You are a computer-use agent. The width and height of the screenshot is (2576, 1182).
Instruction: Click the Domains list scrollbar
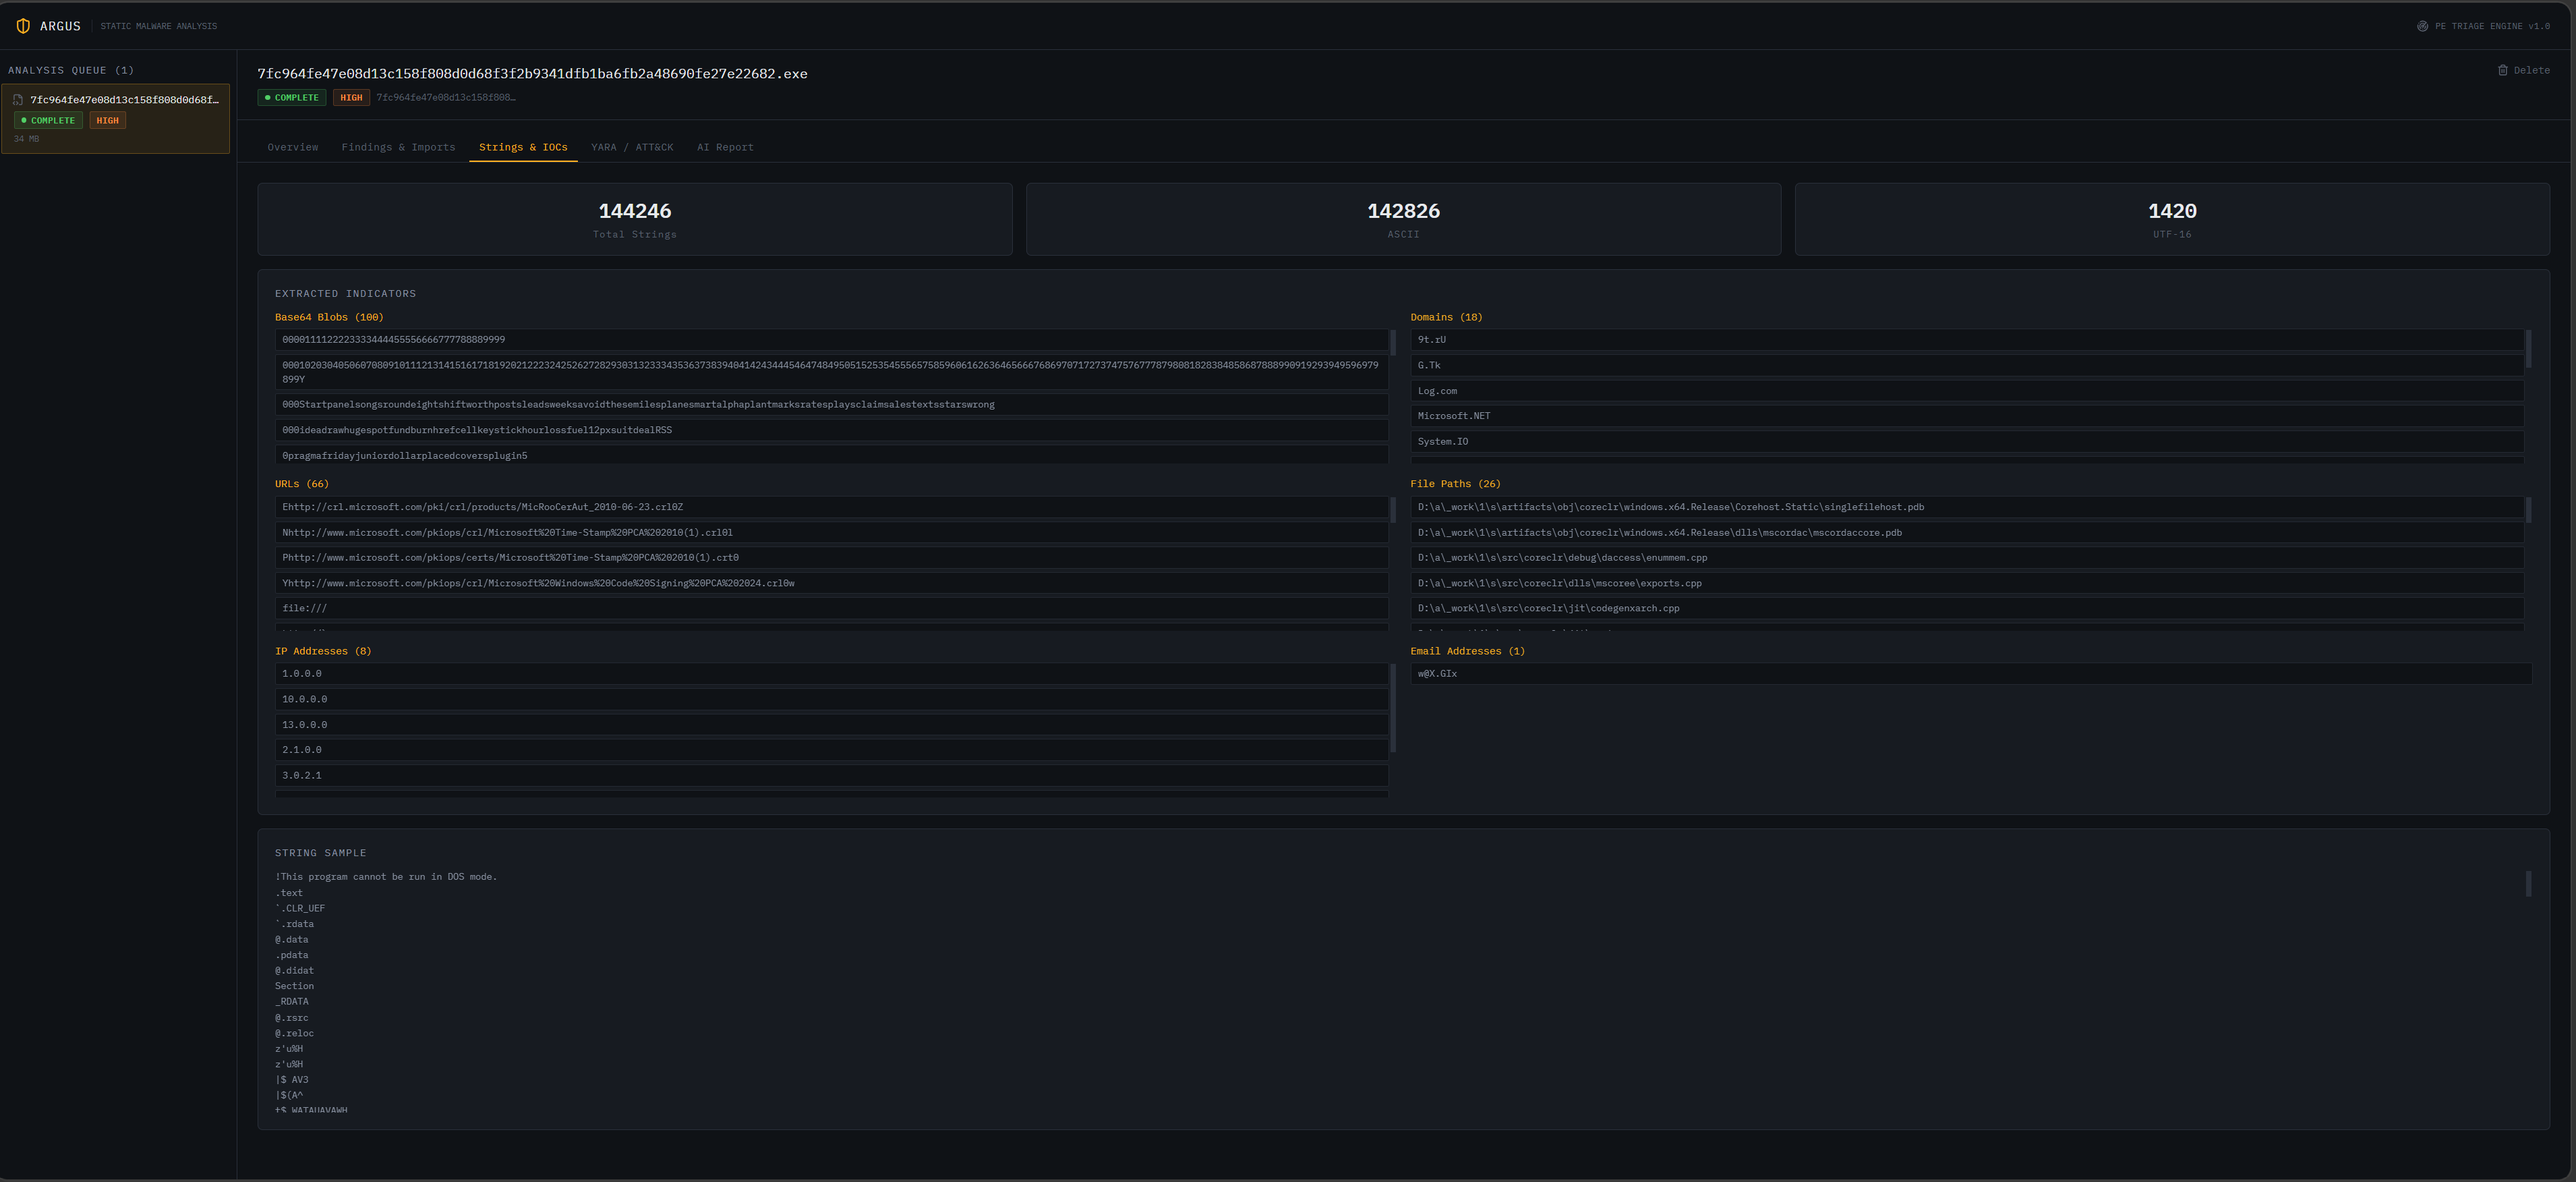click(x=2528, y=348)
